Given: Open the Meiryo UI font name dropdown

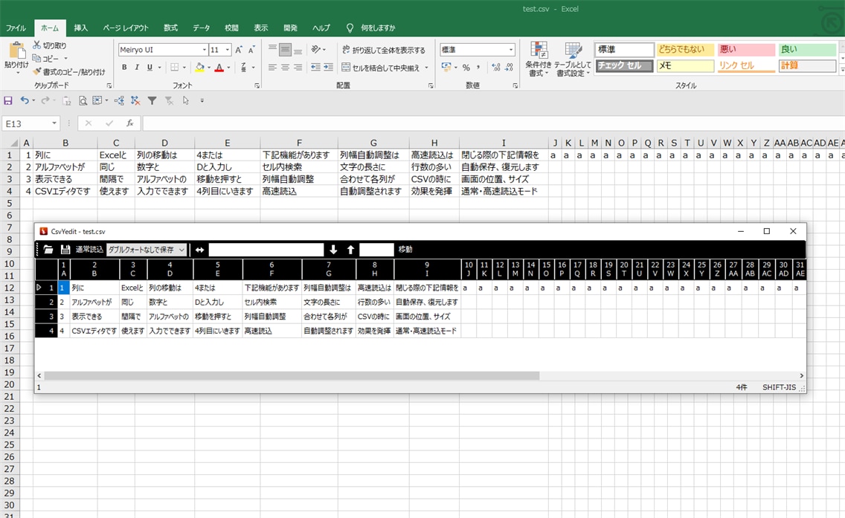Looking at the screenshot, I should point(205,50).
